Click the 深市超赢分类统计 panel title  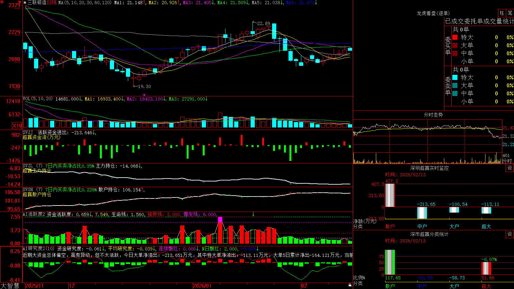click(x=430, y=234)
